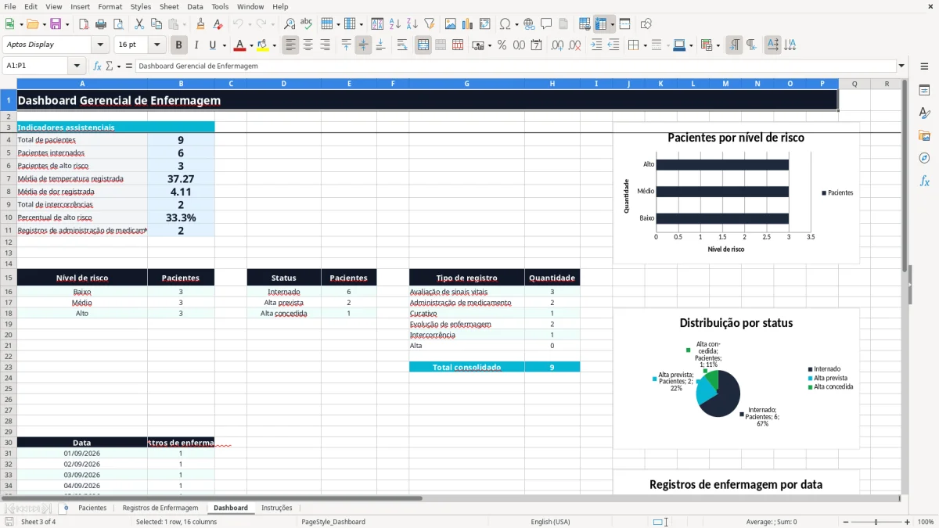This screenshot has width=939, height=528.
Task: Open the Sheet menu
Action: pos(169,6)
